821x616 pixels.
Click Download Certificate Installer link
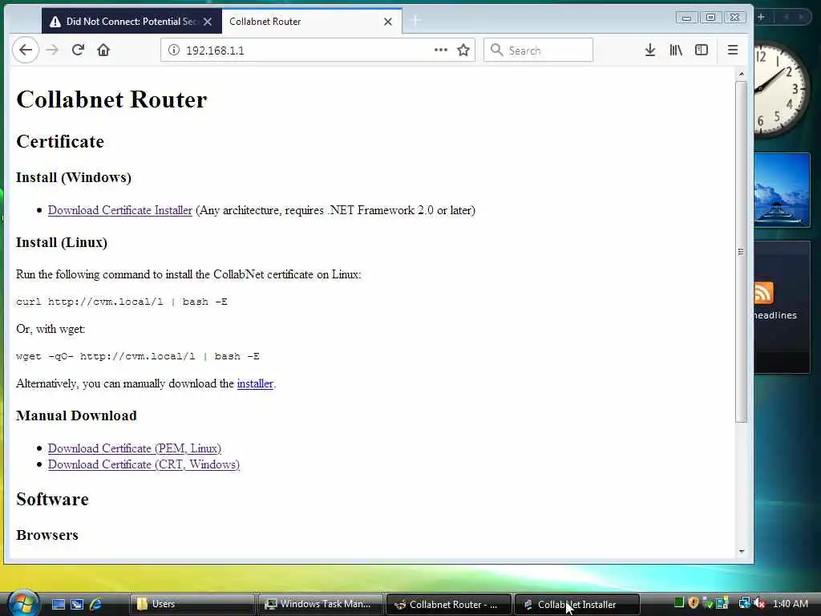(x=120, y=211)
